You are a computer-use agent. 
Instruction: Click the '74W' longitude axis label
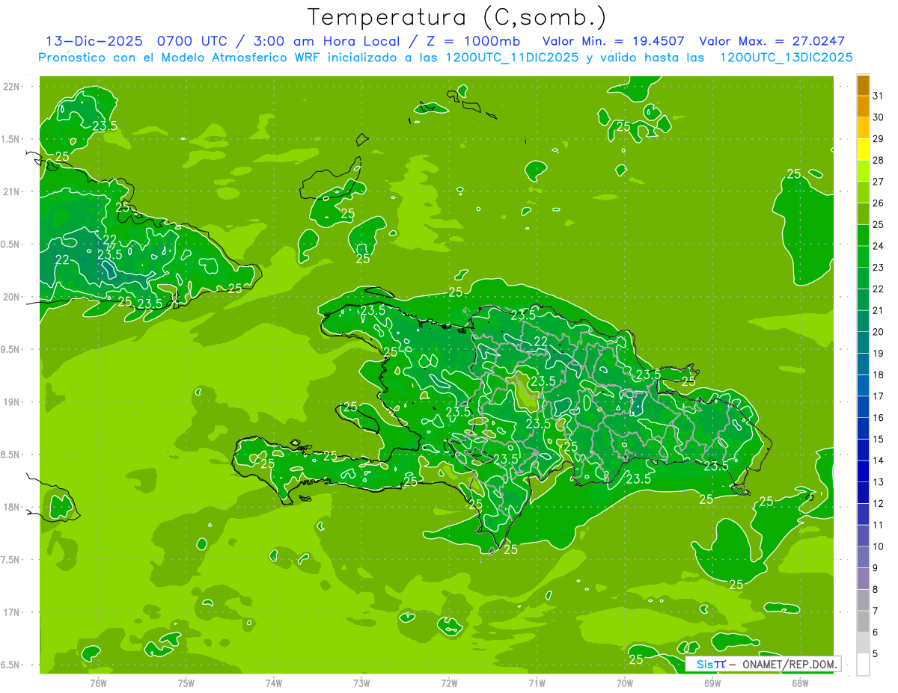pyautogui.click(x=274, y=683)
